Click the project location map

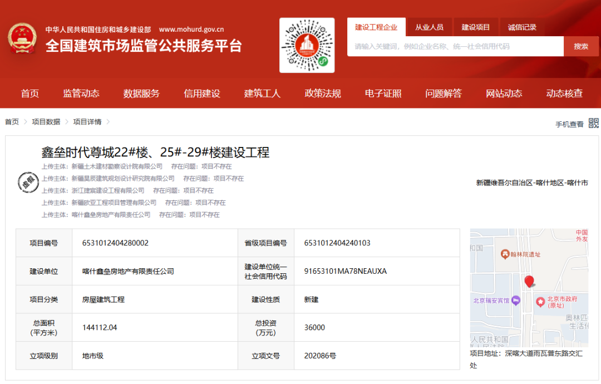click(529, 288)
